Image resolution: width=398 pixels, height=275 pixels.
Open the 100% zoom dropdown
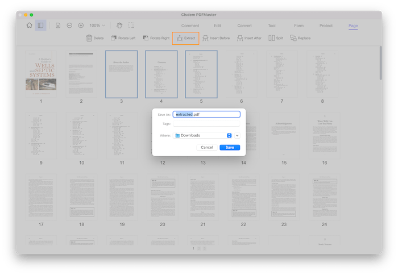pos(97,26)
